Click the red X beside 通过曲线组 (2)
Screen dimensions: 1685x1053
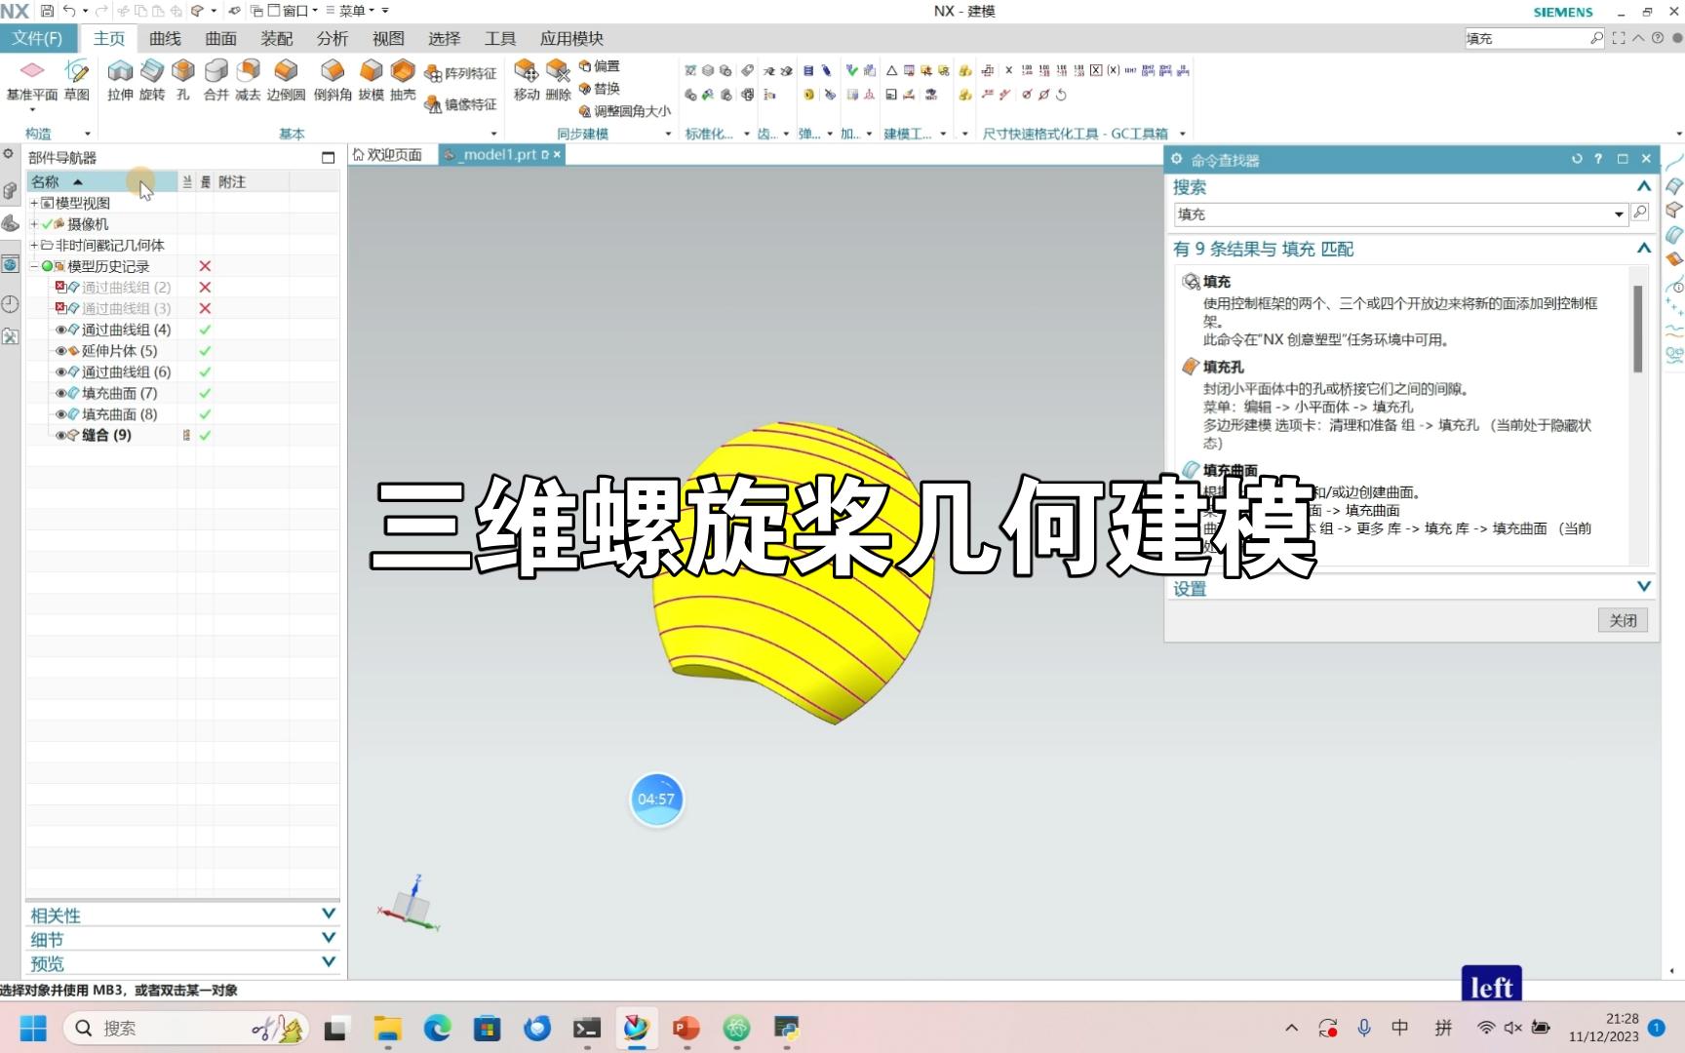pyautogui.click(x=204, y=287)
